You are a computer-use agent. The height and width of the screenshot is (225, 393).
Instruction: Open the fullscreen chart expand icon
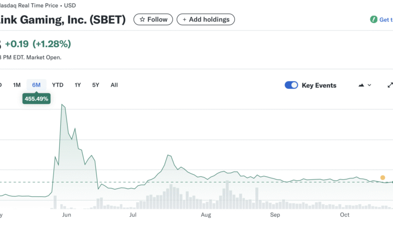point(389,85)
